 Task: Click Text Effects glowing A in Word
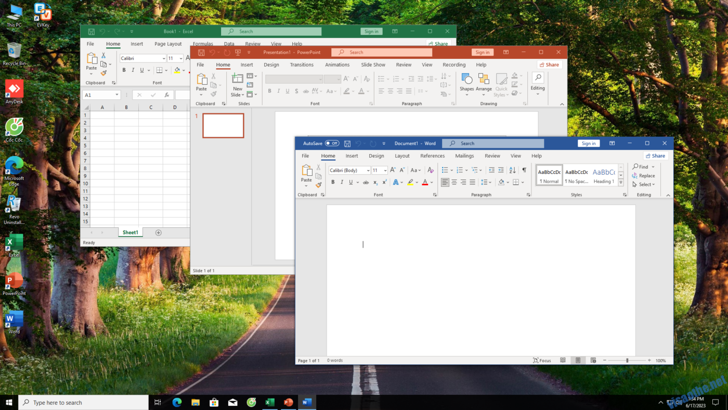coord(396,182)
